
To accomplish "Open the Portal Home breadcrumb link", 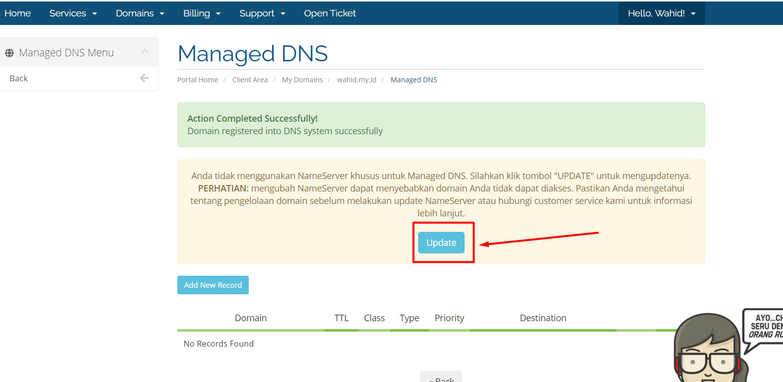I will tap(198, 80).
